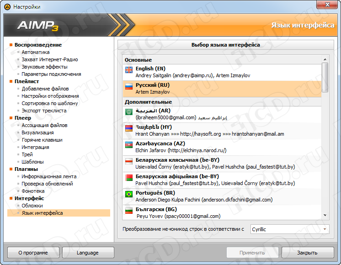
Task: Choose the Arabic (AR) language entry
Action: [222, 114]
